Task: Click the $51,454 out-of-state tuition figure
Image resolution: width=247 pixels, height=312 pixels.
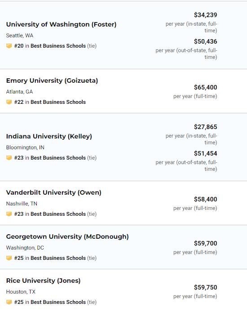Action: click(x=206, y=153)
